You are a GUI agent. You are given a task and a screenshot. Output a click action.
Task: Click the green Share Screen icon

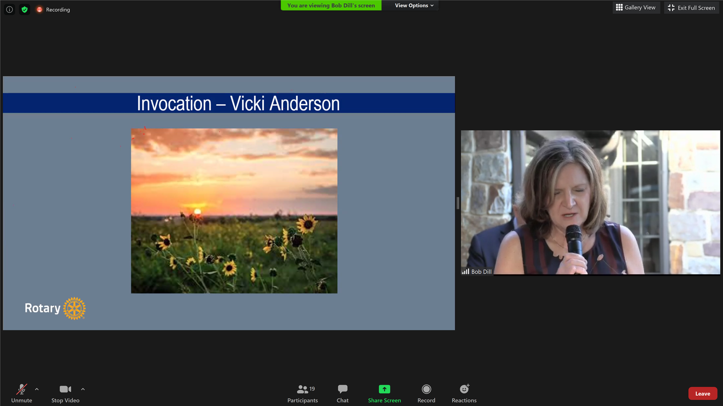(384, 389)
